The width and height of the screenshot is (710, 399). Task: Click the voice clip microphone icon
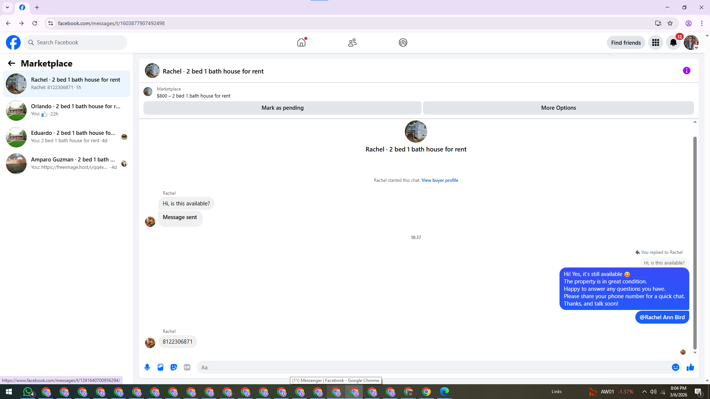click(x=147, y=367)
